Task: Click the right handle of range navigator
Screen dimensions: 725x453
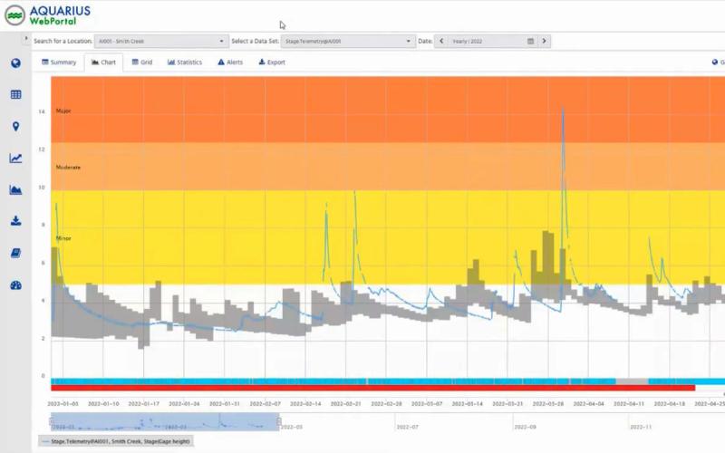Action: click(x=279, y=421)
